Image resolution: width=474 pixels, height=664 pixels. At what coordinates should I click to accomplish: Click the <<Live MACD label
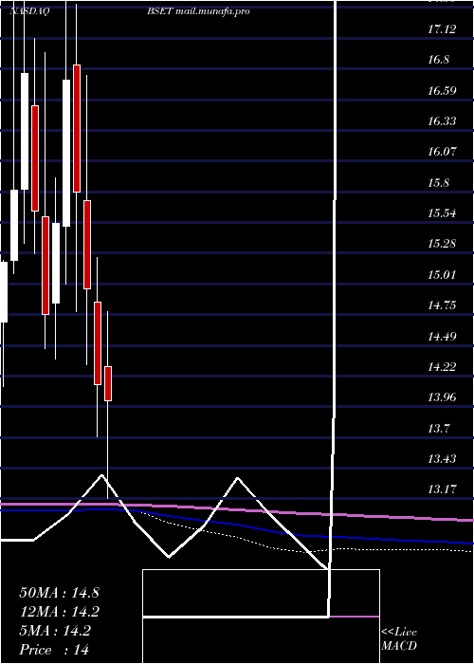(x=399, y=639)
